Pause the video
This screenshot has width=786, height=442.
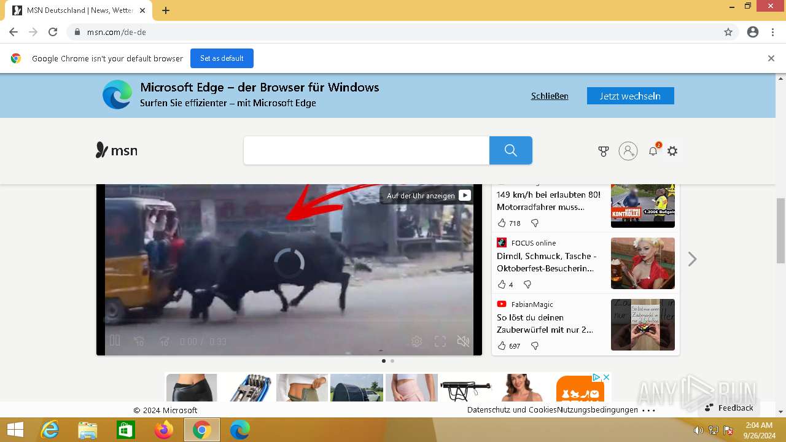115,341
